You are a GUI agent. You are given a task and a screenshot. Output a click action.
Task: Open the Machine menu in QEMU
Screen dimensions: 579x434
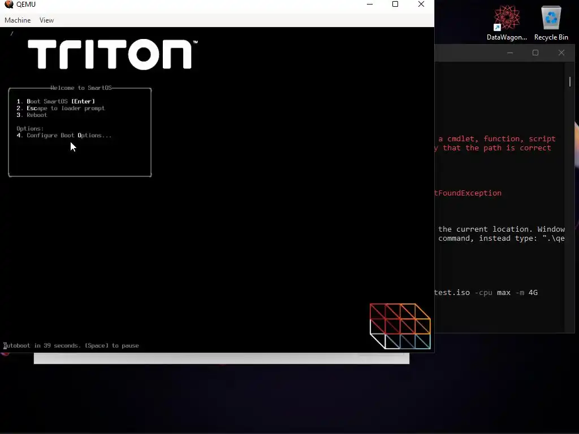click(x=18, y=20)
